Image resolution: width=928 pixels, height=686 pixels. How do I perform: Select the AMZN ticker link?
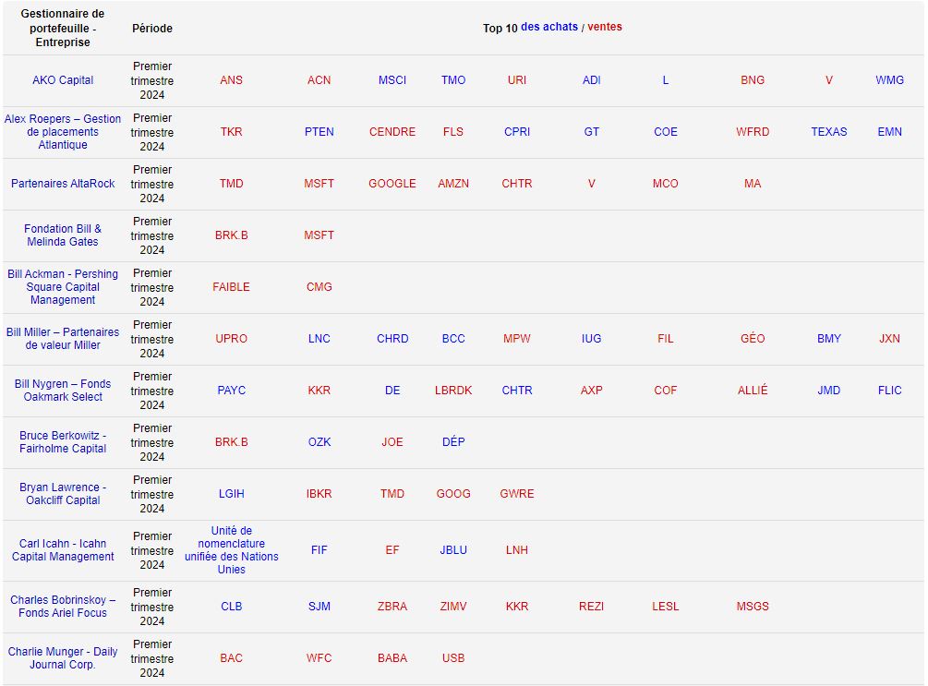tap(453, 184)
